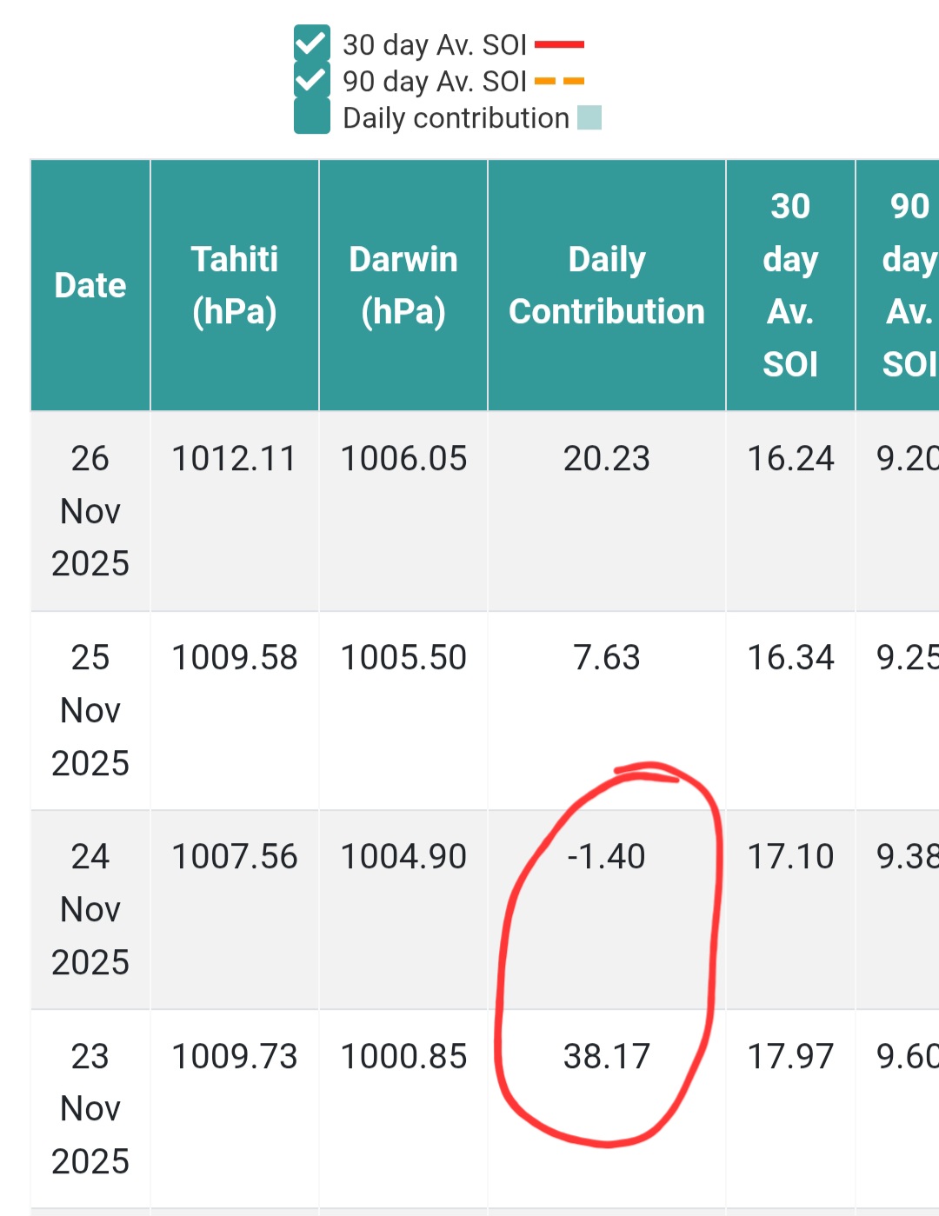This screenshot has width=939, height=1216.
Task: Enable the Daily contribution checkbox
Action: coord(311,116)
